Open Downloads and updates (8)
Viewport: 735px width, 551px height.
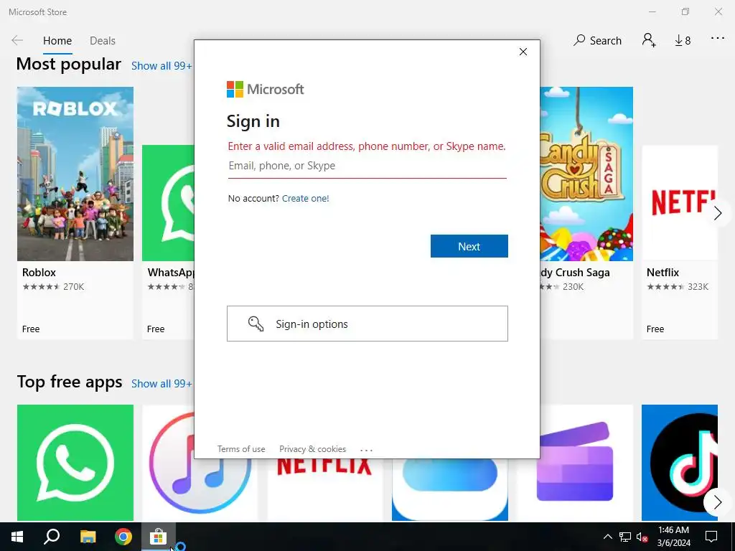(x=683, y=41)
